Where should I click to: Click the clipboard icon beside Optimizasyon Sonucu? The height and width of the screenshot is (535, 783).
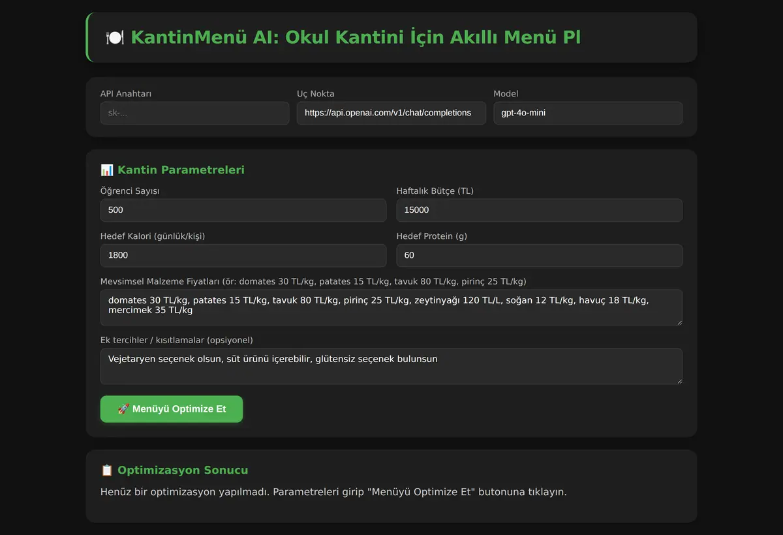(107, 470)
